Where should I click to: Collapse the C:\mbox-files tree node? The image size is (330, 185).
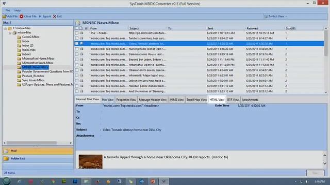click(x=6, y=28)
